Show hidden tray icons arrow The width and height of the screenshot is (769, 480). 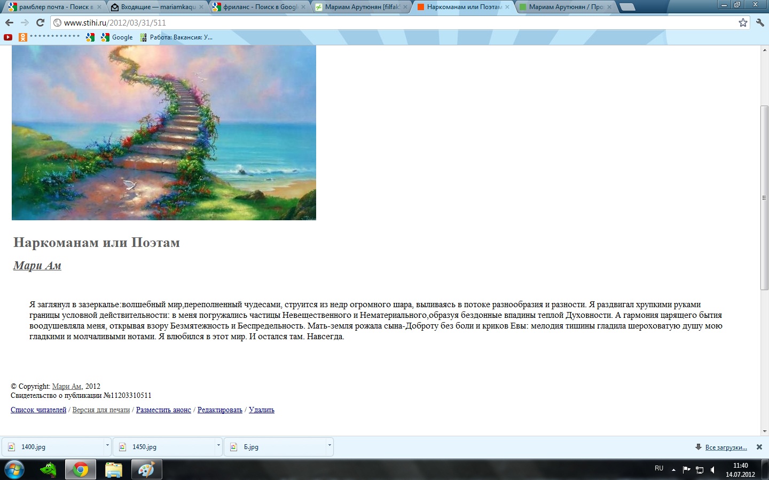(x=673, y=470)
